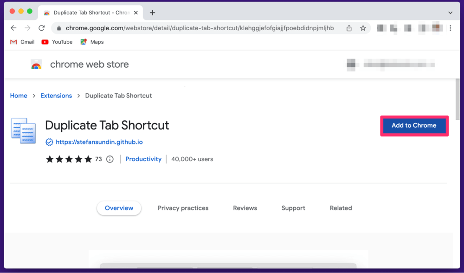Open the Maps bookmark
Viewport: 464px width, 273px height.
coord(92,42)
